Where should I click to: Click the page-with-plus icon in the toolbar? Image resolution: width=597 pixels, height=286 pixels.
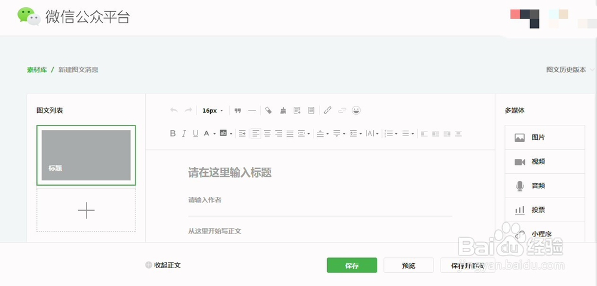297,110
